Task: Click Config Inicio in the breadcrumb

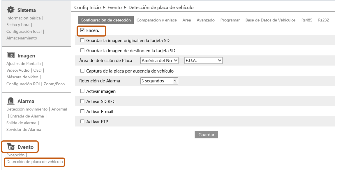Action: pyautogui.click(x=87, y=7)
